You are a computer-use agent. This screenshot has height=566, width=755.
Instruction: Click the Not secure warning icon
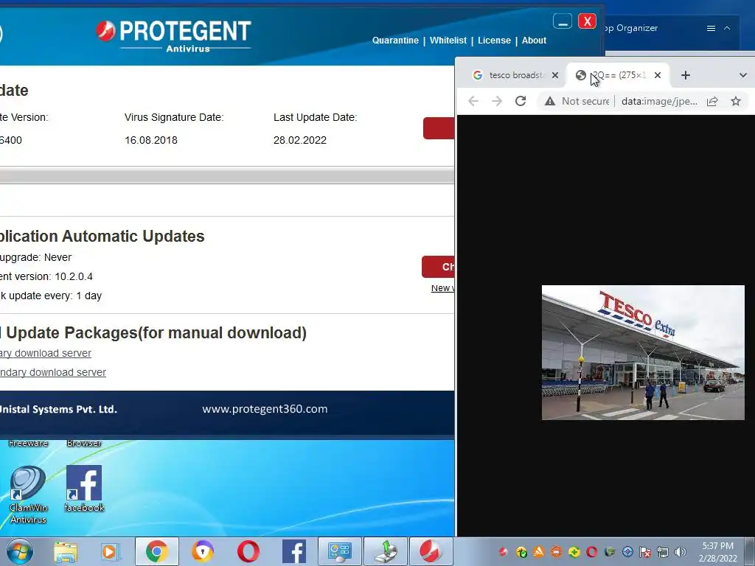550,101
